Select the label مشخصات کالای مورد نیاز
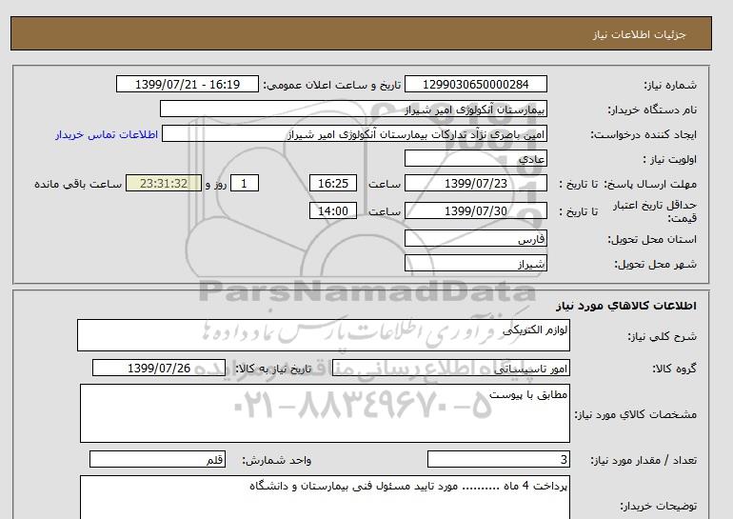 pyautogui.click(x=635, y=414)
